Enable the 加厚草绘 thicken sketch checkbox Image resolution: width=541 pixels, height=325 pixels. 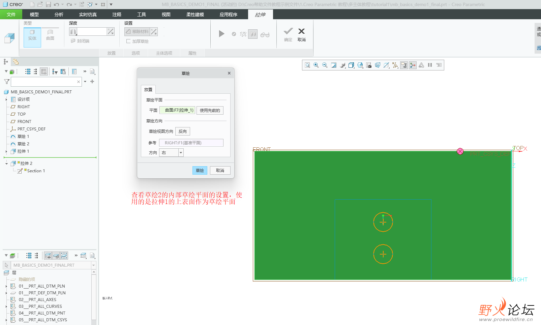[x=128, y=41]
